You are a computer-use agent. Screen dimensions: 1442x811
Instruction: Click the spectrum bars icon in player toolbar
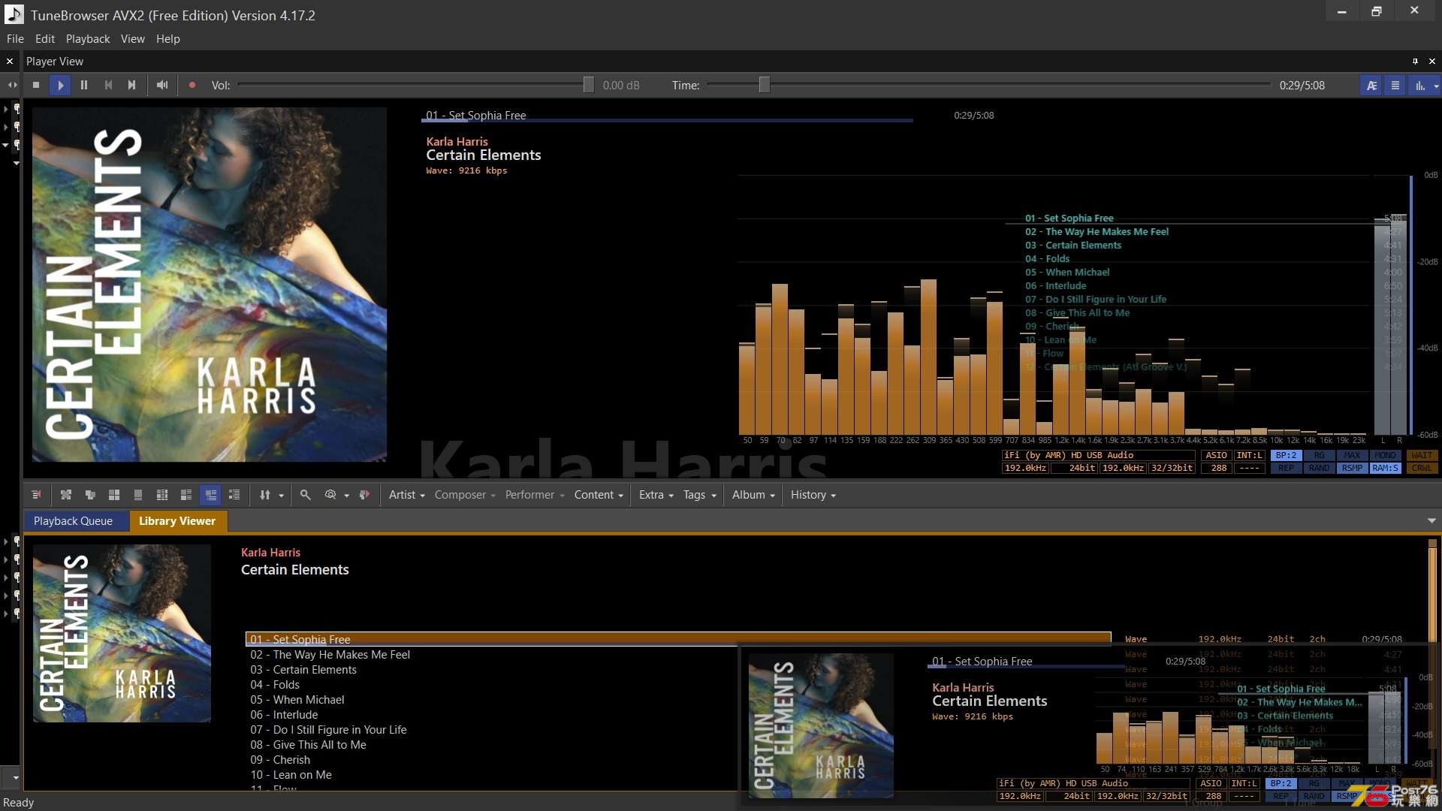point(1420,86)
